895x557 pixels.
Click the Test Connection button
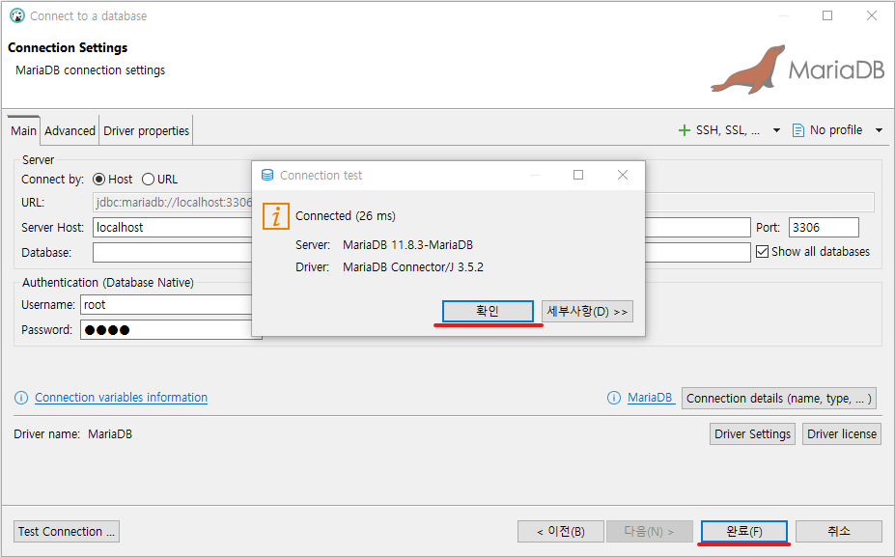67,531
